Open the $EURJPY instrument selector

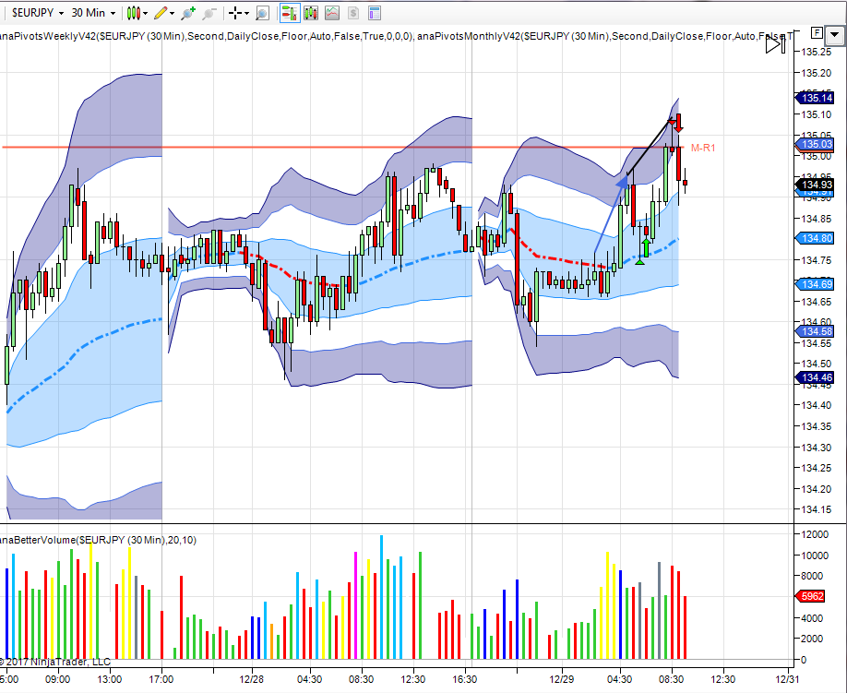(37, 12)
